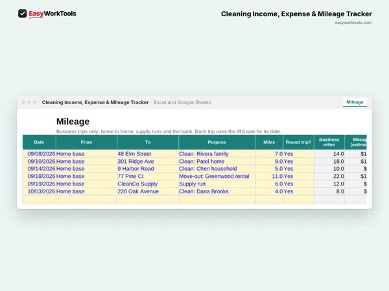Screen dimensions: 389x291
Task: Click the Clean: Patel home purpose cell
Action: point(217,161)
